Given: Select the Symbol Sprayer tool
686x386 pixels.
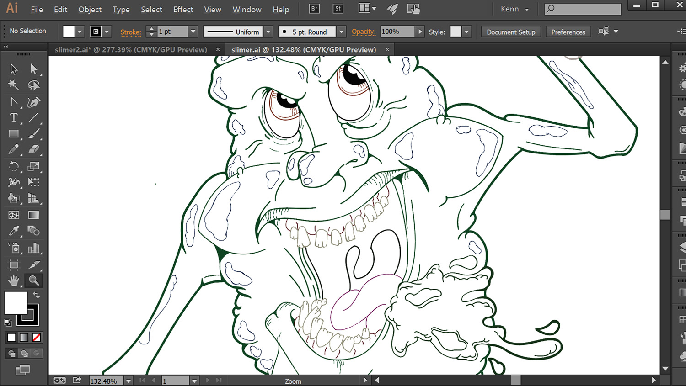Looking at the screenshot, I should click(14, 248).
